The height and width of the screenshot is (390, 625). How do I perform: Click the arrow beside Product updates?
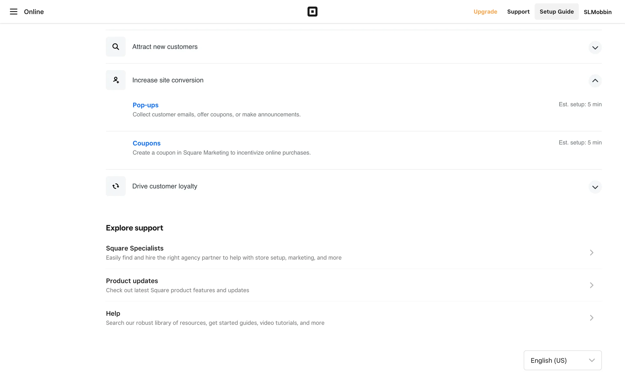pos(591,285)
